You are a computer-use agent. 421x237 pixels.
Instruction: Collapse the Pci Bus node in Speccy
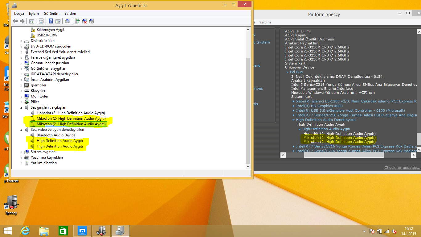coord(288,72)
